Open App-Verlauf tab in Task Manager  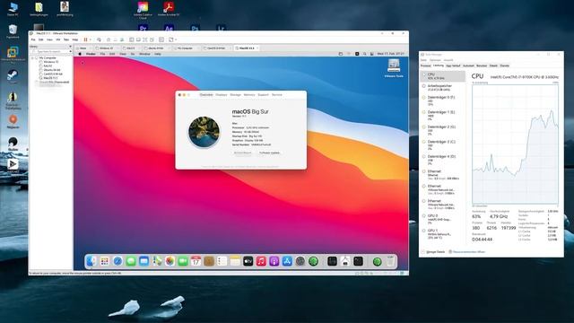453,65
